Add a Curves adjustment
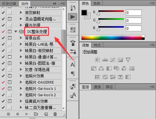This screenshot has width=156, height=119. (113, 60)
